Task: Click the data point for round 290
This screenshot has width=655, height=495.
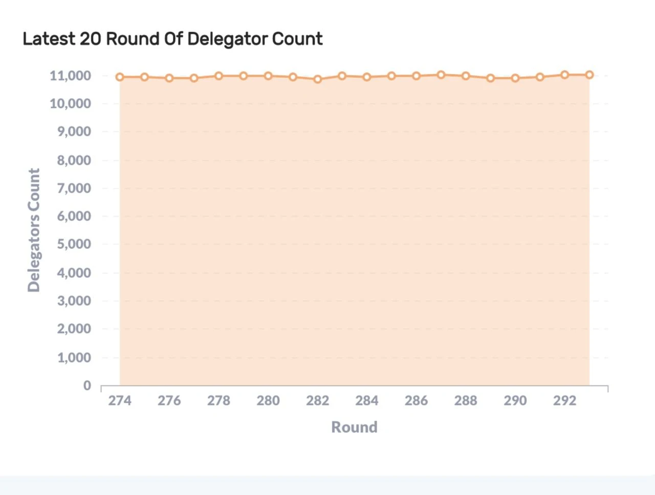Action: pyautogui.click(x=515, y=78)
